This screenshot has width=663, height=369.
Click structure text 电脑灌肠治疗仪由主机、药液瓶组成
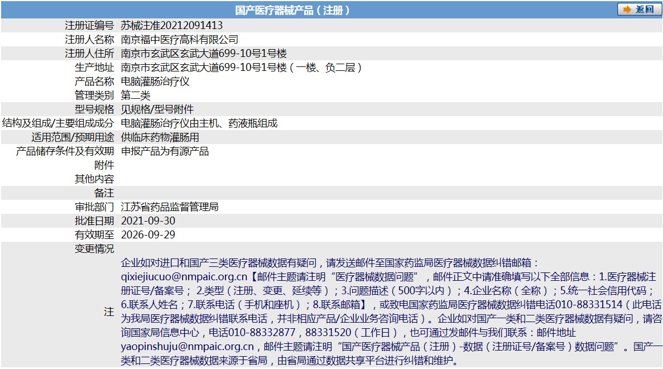tap(199, 123)
